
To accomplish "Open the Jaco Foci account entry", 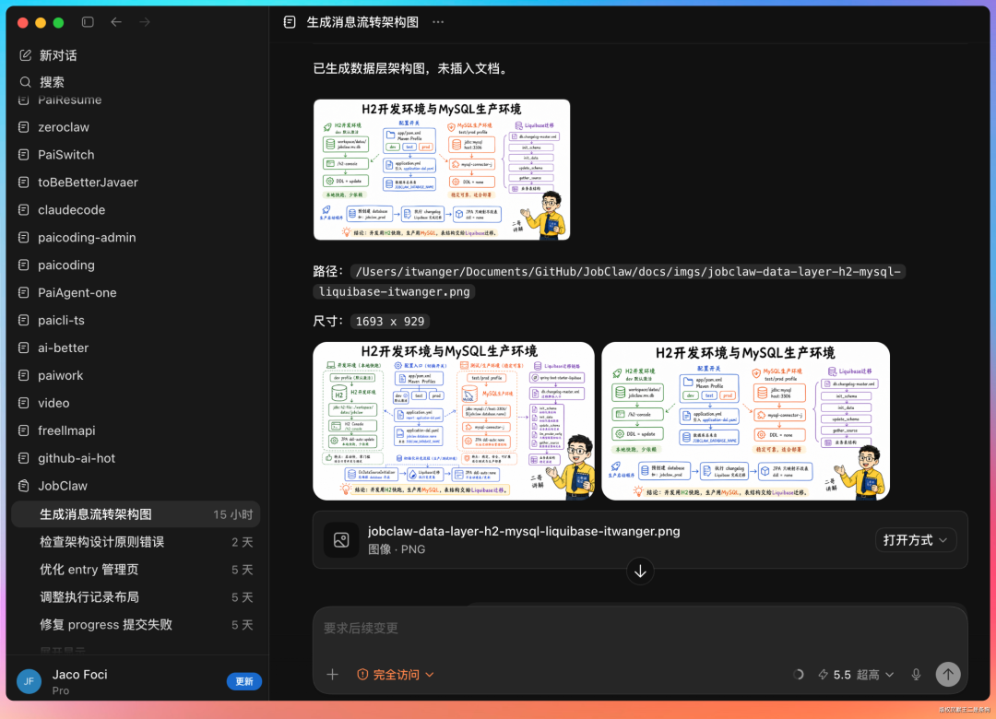I will 79,681.
